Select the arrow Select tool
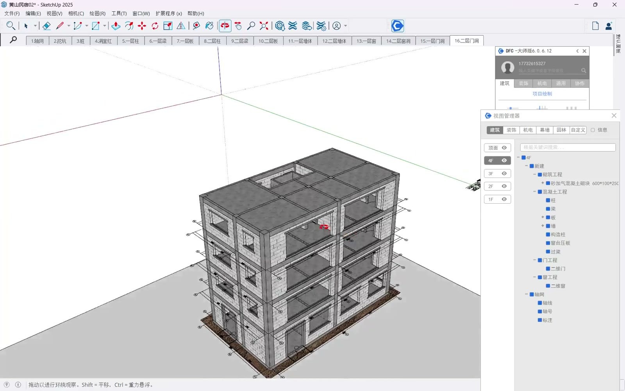This screenshot has width=625, height=391. (x=26, y=26)
